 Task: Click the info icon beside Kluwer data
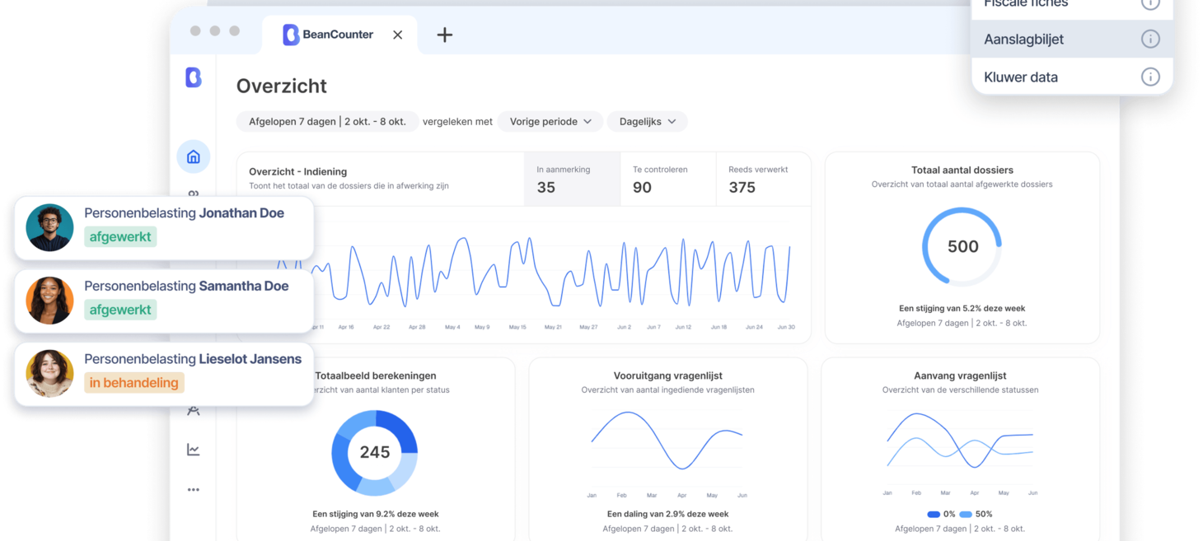pyautogui.click(x=1149, y=77)
